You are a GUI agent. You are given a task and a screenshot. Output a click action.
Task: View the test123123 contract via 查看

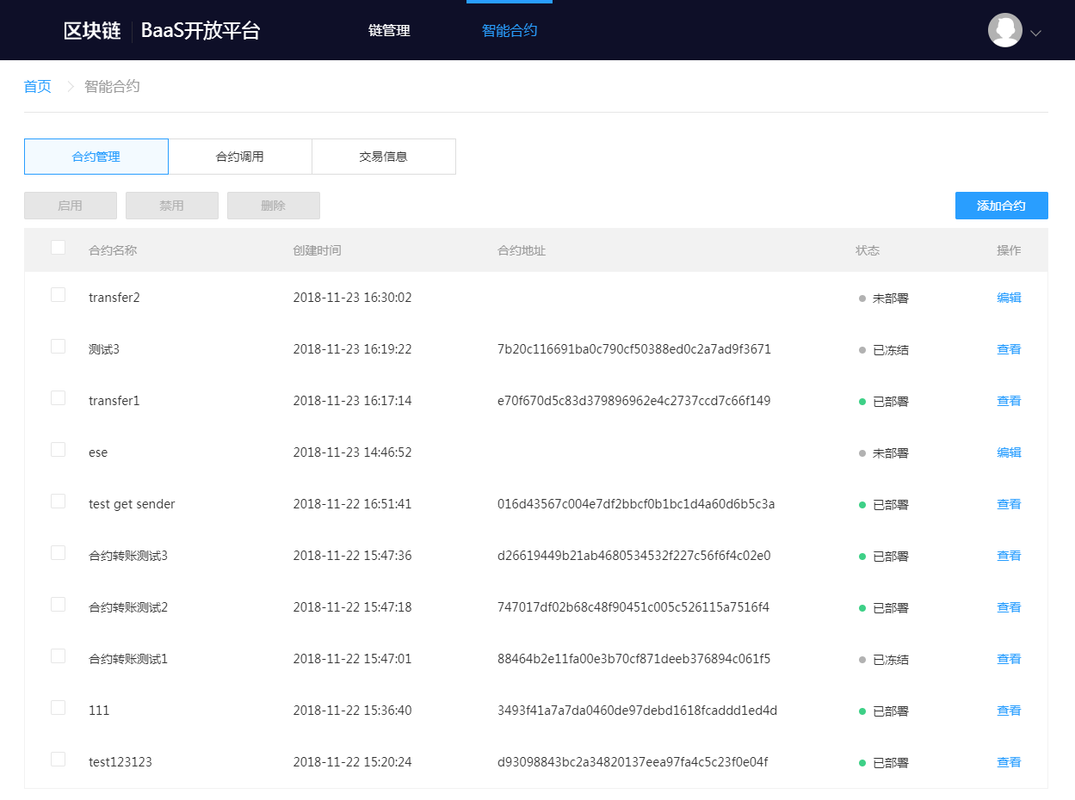click(x=1009, y=762)
